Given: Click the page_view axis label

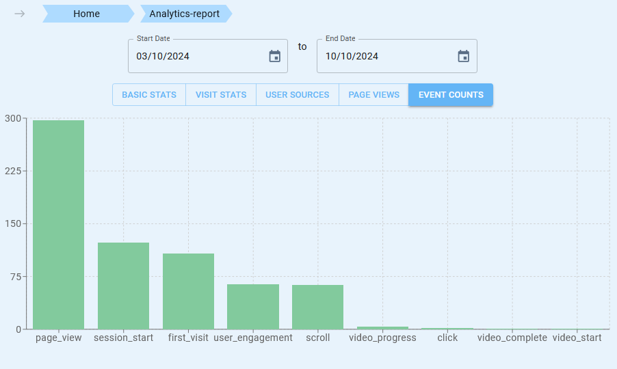Looking at the screenshot, I should (59, 338).
